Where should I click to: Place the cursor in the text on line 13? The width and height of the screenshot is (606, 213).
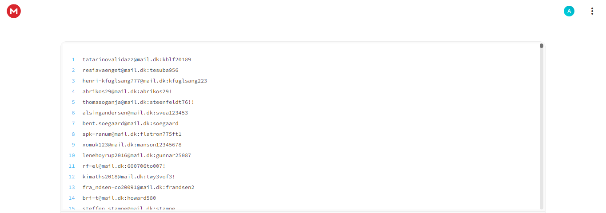(x=139, y=187)
